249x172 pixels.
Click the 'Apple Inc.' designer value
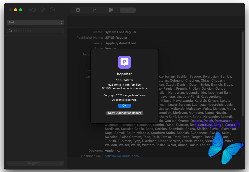pyautogui.click(x=112, y=150)
